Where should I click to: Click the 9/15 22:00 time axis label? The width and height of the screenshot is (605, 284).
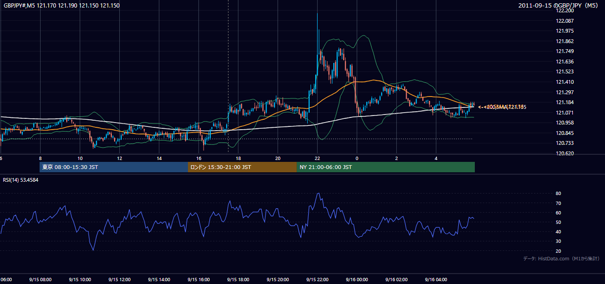(318, 280)
